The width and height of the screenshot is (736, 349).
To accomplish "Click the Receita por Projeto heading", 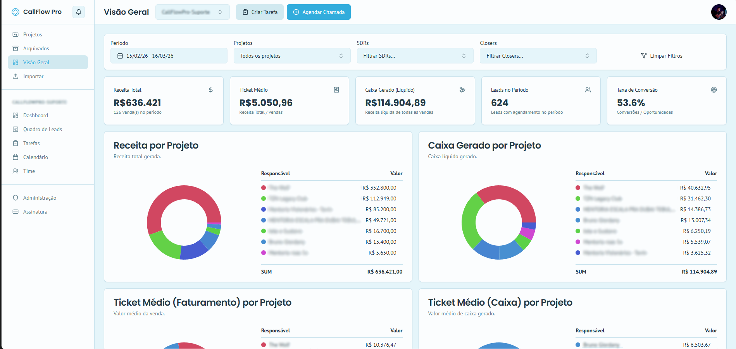I will tap(156, 145).
